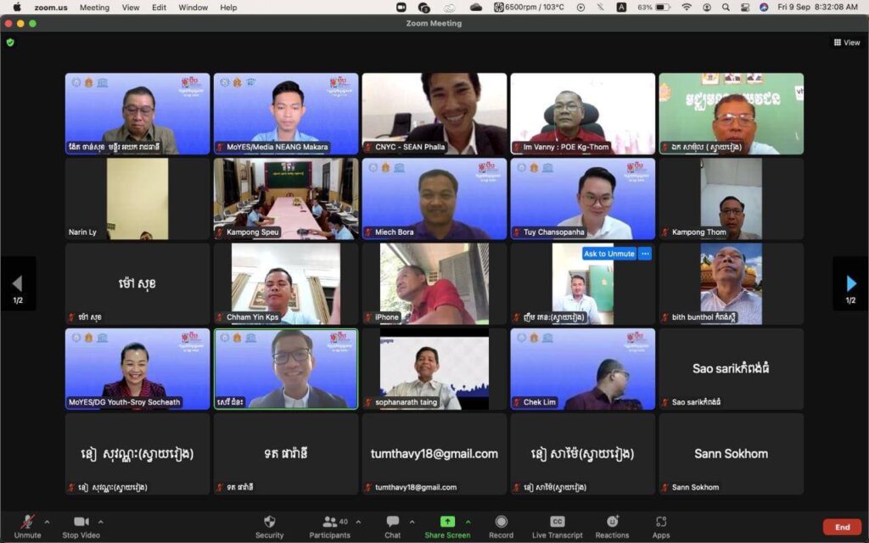This screenshot has height=543, width=869.
Task: Expand audio options arrow next to Unmute
Action: (47, 522)
